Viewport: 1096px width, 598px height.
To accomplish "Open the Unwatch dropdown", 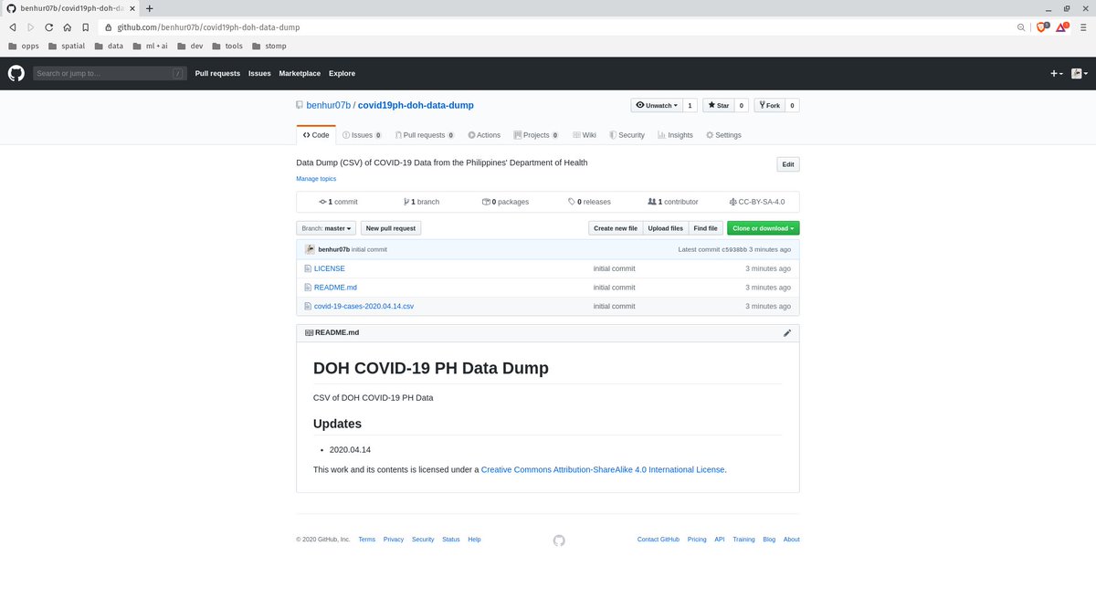I will click(x=657, y=106).
